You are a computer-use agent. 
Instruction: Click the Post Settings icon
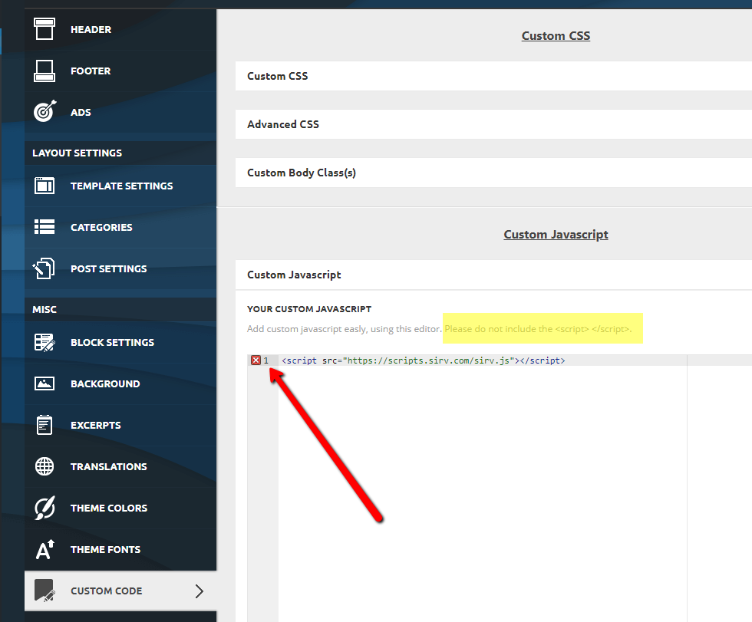44,268
